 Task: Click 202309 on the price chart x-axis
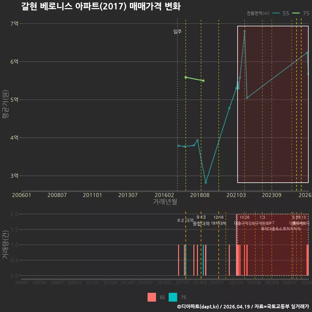click(x=272, y=195)
